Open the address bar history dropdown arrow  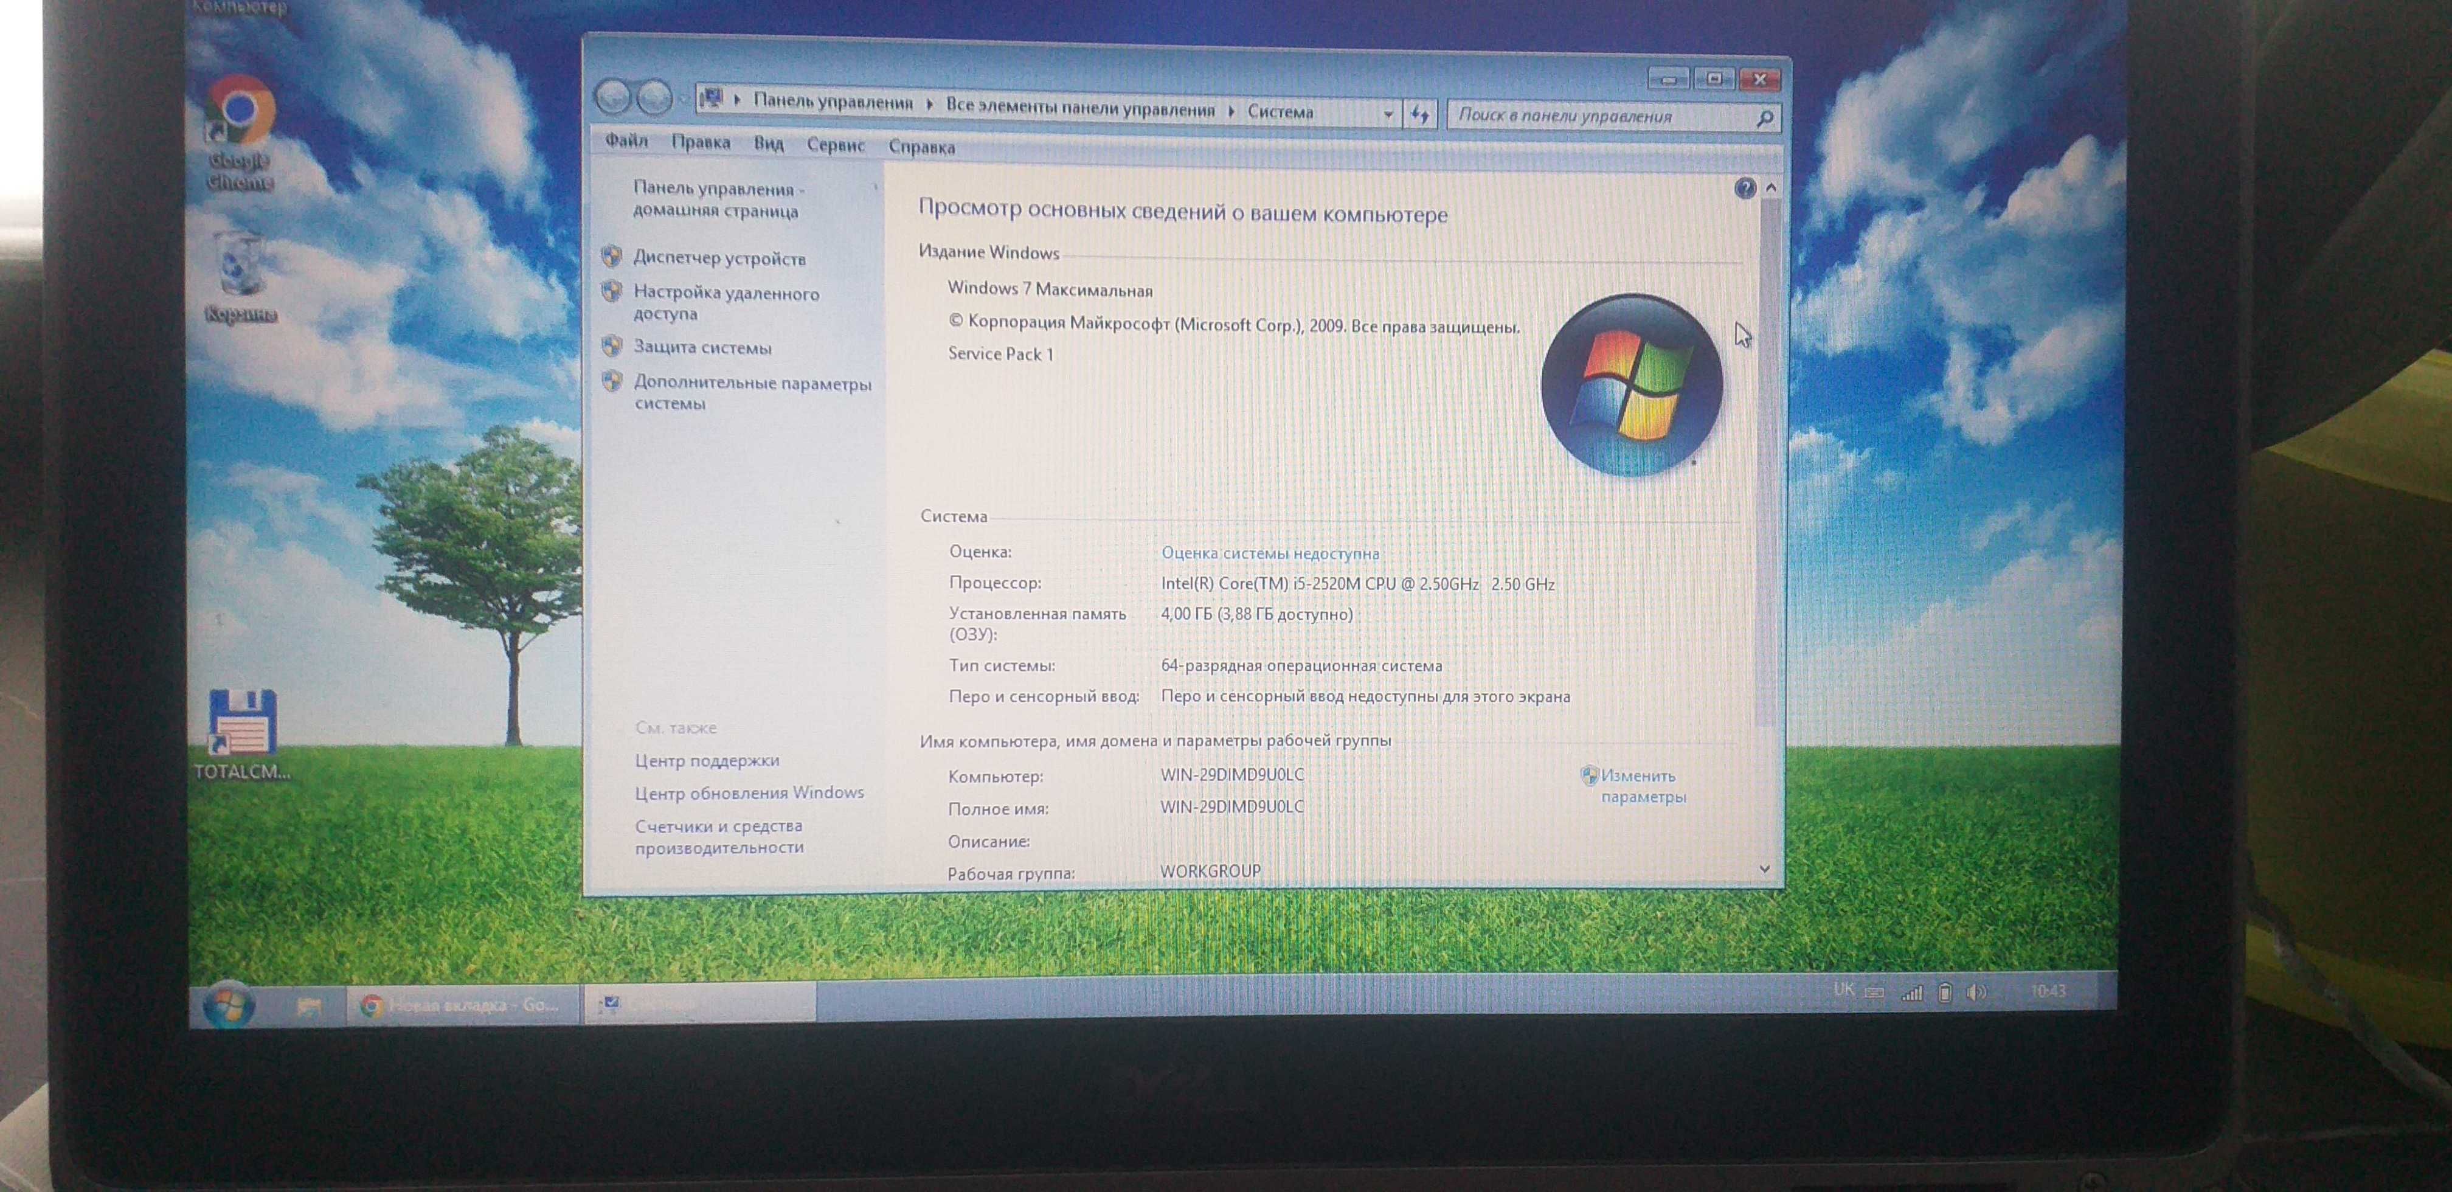[1388, 114]
